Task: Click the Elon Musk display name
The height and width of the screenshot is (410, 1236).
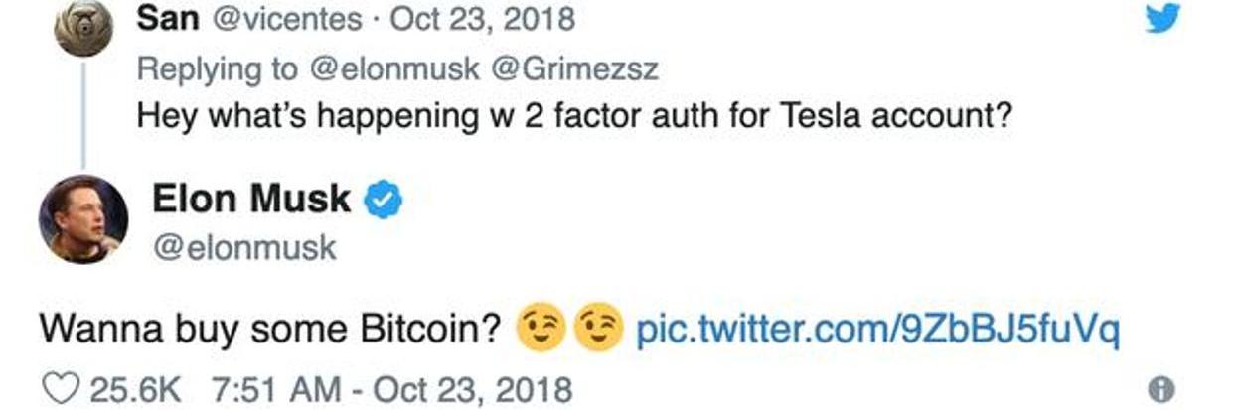Action: 250,200
